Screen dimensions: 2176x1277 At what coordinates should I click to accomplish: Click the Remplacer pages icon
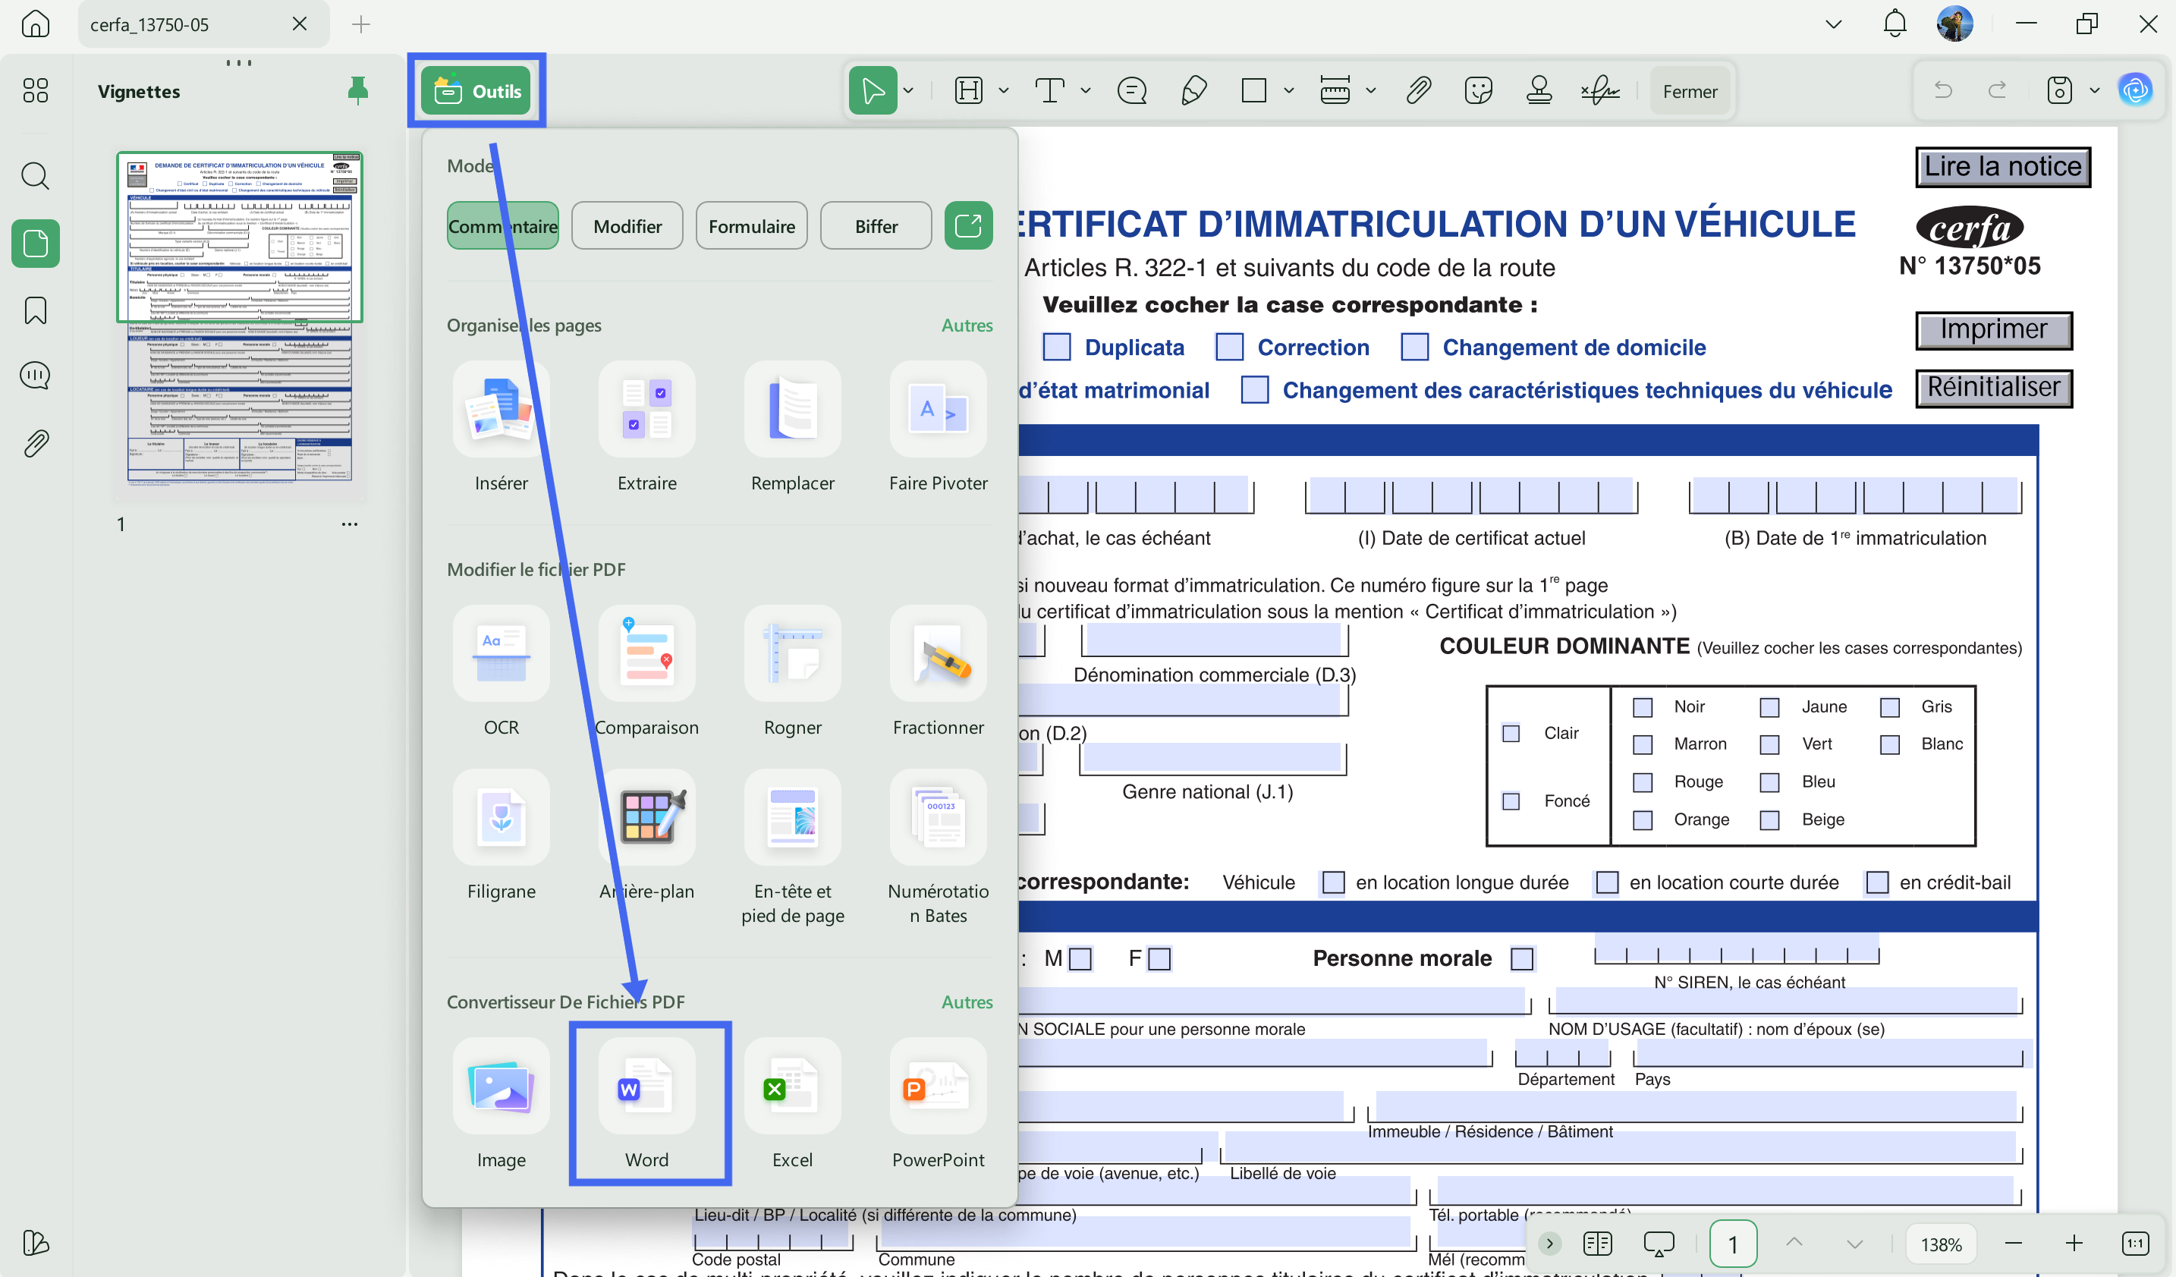click(x=793, y=409)
